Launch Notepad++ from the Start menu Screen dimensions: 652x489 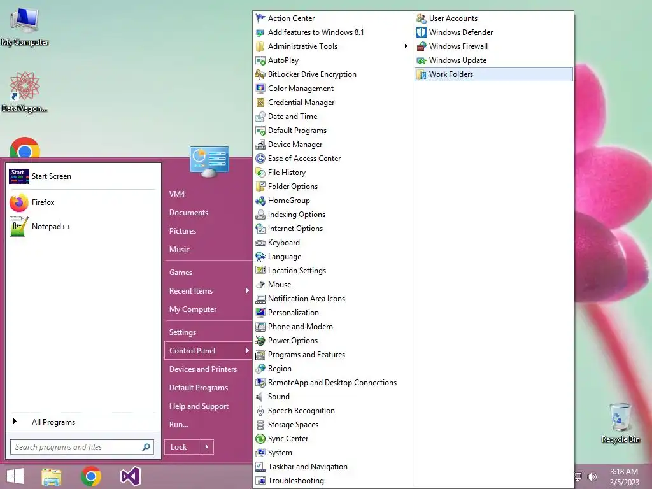82,227
